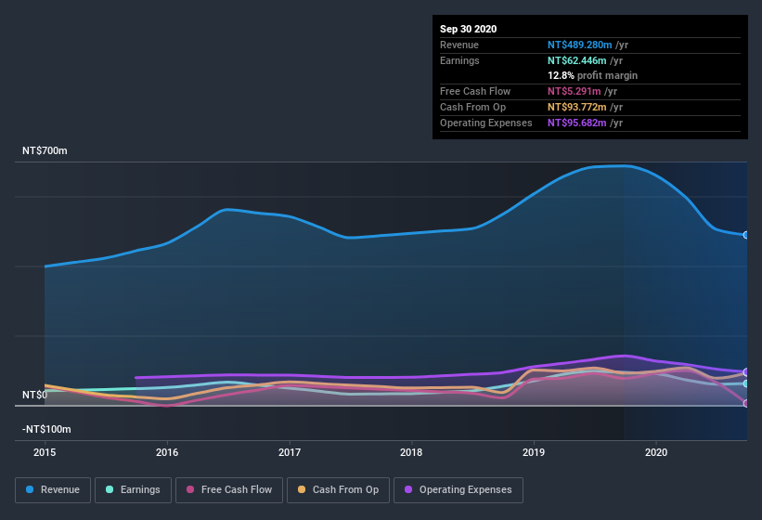Screen dimensions: 762x520
Task: Click the blue Revenue dot in the legend
Action: coord(31,489)
